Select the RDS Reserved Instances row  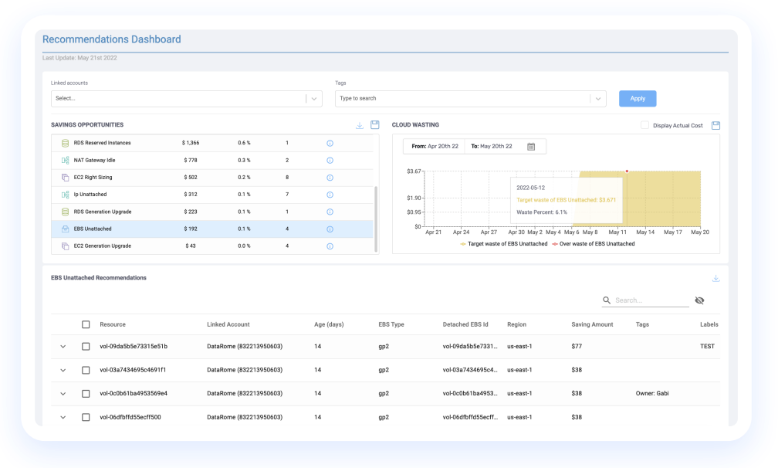(x=212, y=143)
